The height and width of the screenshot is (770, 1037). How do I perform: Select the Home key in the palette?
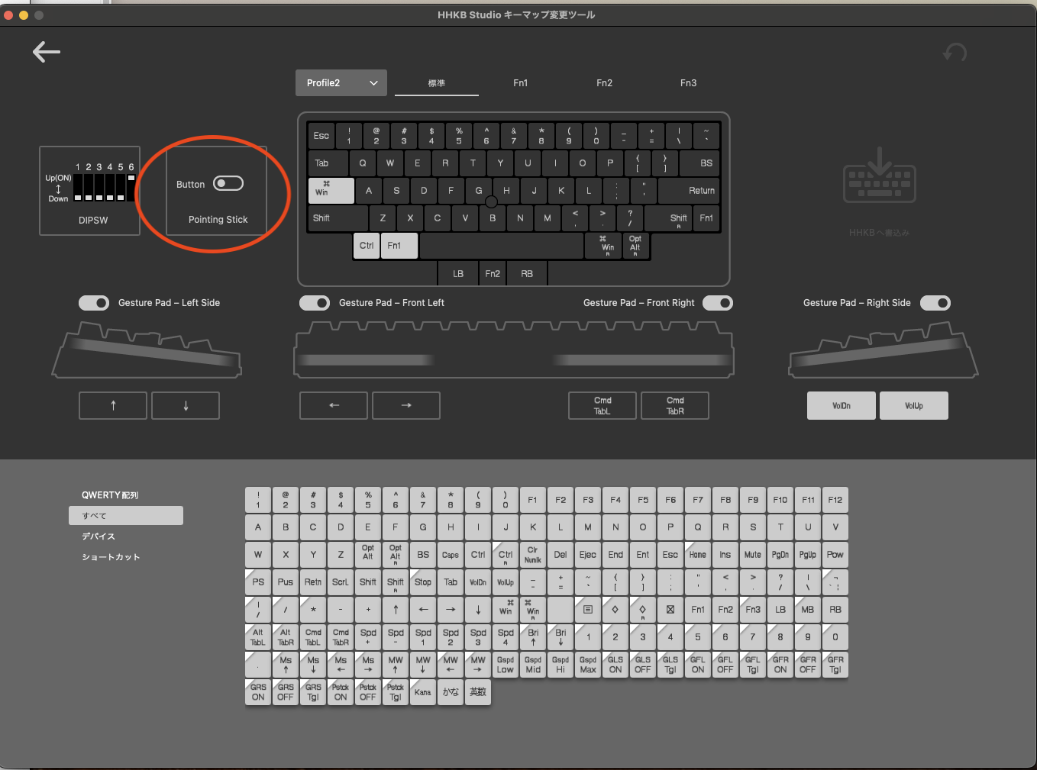coord(698,555)
